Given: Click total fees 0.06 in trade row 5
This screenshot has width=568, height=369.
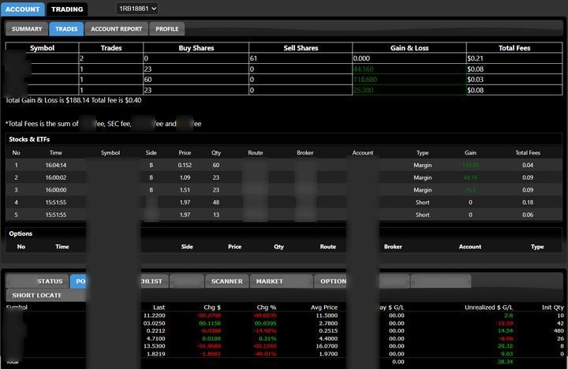Looking at the screenshot, I should (x=528, y=214).
